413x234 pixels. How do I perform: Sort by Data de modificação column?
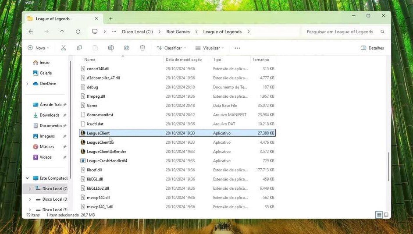tap(184, 60)
